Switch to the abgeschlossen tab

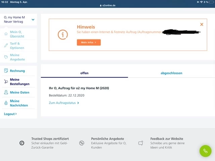tap(171, 73)
